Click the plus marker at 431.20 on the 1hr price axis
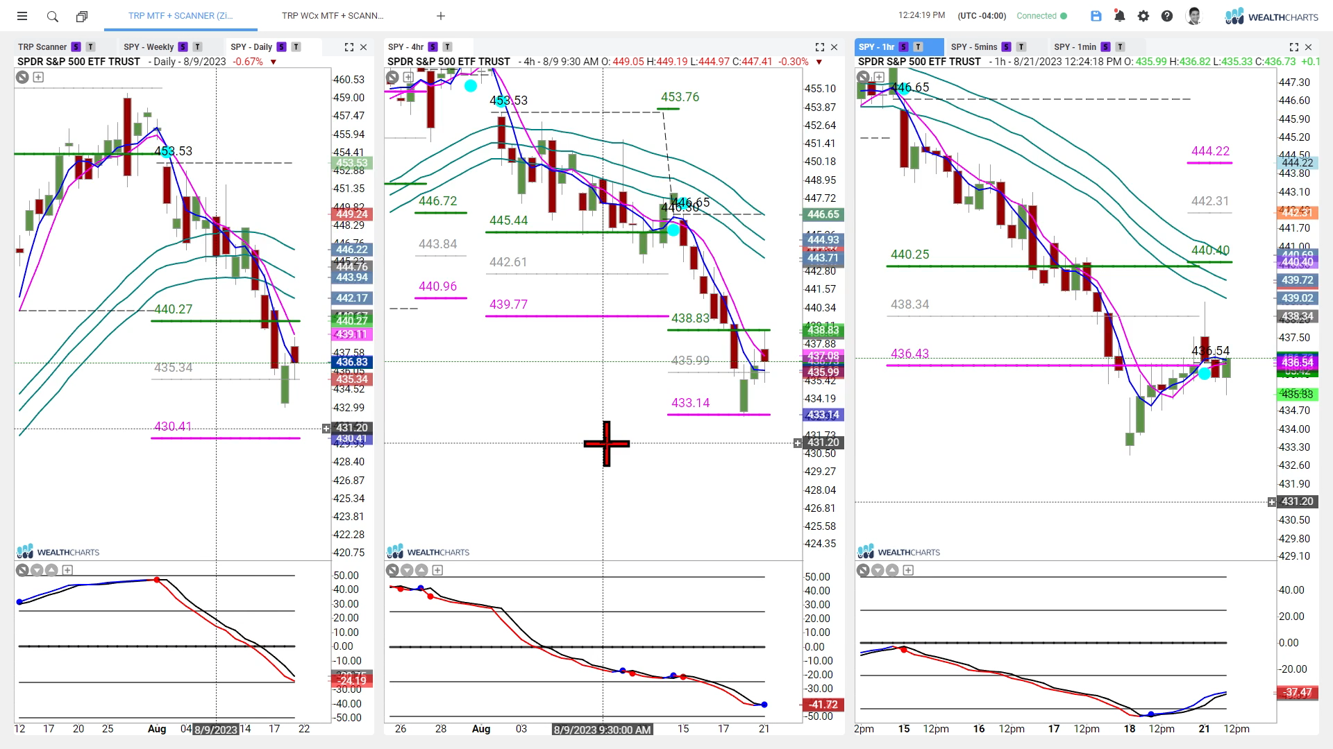 pos(1272,502)
